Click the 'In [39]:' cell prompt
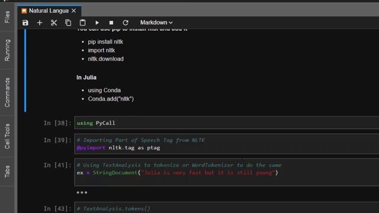This screenshot has width=379, height=213. coord(57,140)
